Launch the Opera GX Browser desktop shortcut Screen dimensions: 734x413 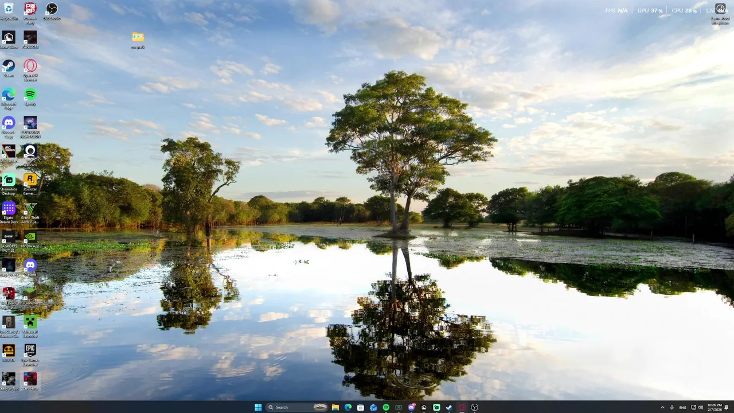coord(30,70)
